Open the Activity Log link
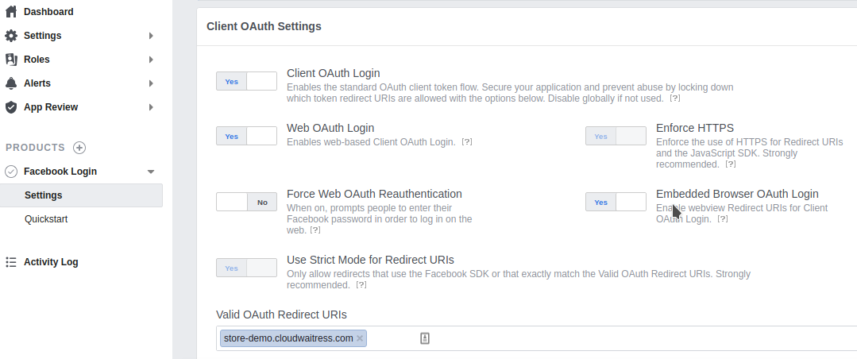 [51, 262]
